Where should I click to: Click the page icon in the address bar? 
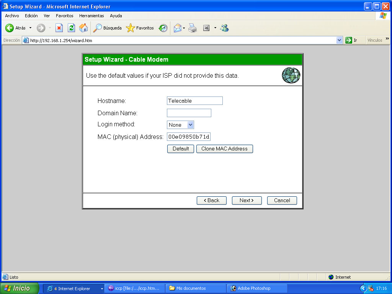pyautogui.click(x=26, y=40)
